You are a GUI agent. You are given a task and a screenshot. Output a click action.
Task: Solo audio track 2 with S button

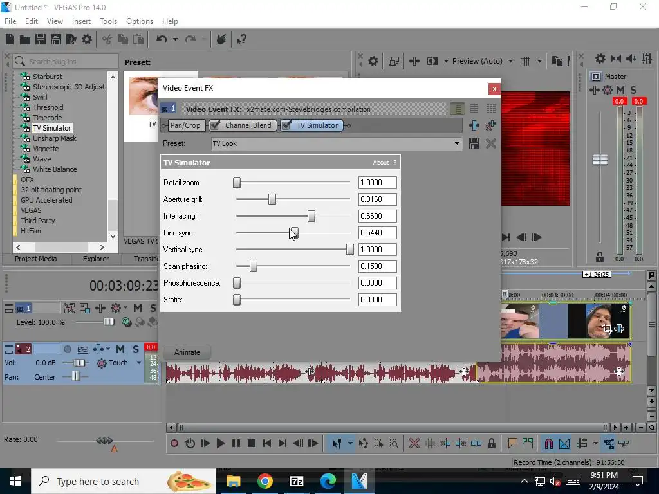(136, 349)
